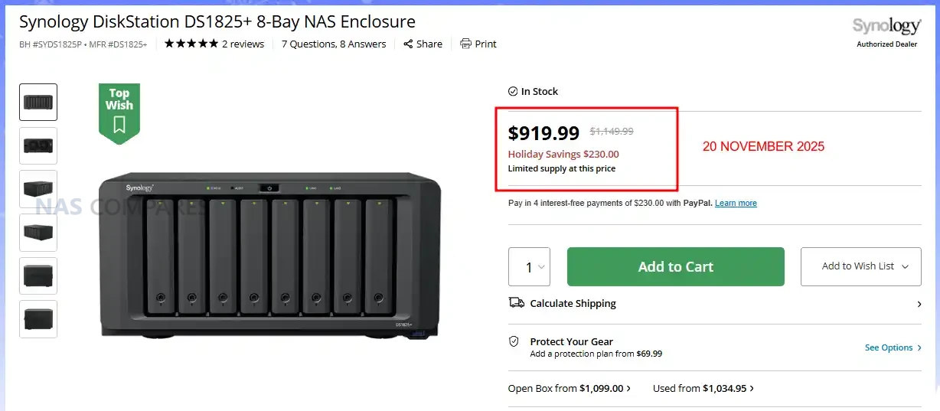Click the five-star rating icons

click(191, 44)
